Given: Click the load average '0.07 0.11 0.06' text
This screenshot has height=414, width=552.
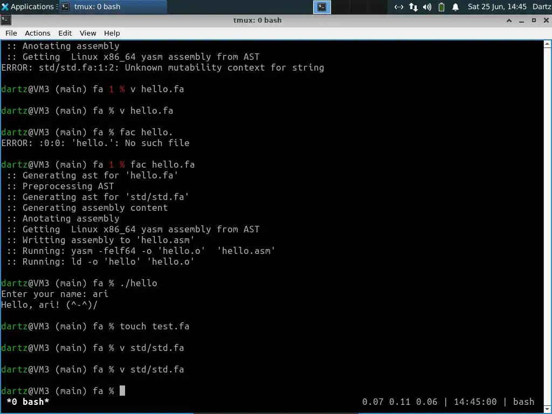Looking at the screenshot, I should tap(399, 402).
